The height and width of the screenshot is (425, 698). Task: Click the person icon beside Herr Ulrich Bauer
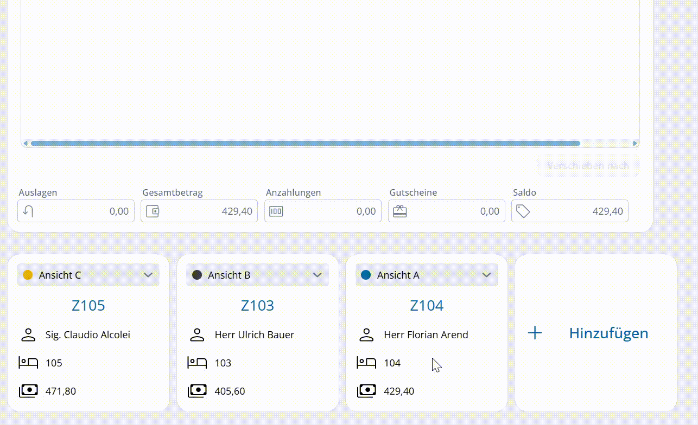pyautogui.click(x=197, y=335)
